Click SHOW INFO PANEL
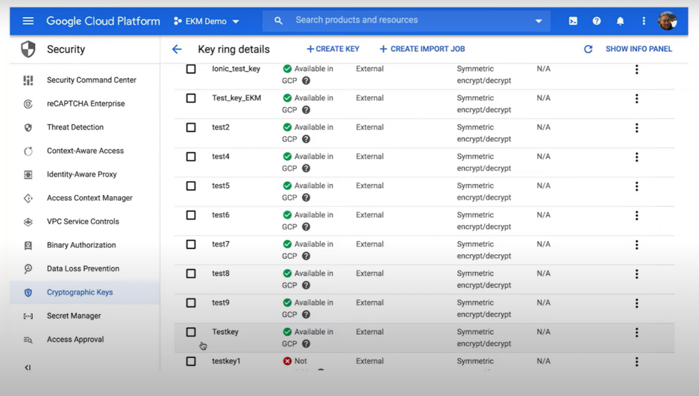The height and width of the screenshot is (396, 699). (638, 49)
